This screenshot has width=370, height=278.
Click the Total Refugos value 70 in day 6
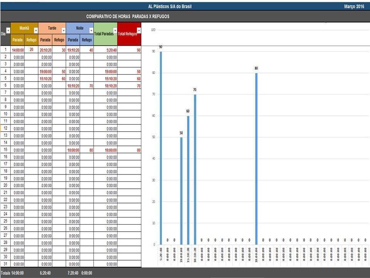[x=138, y=86]
